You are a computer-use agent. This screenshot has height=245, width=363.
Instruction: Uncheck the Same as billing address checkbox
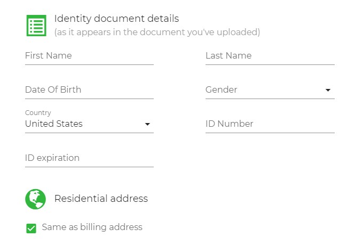(x=31, y=228)
